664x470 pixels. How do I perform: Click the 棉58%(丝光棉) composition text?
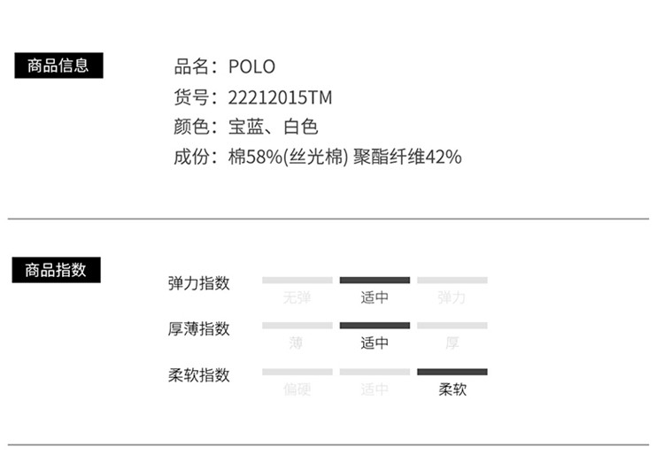pos(289,158)
